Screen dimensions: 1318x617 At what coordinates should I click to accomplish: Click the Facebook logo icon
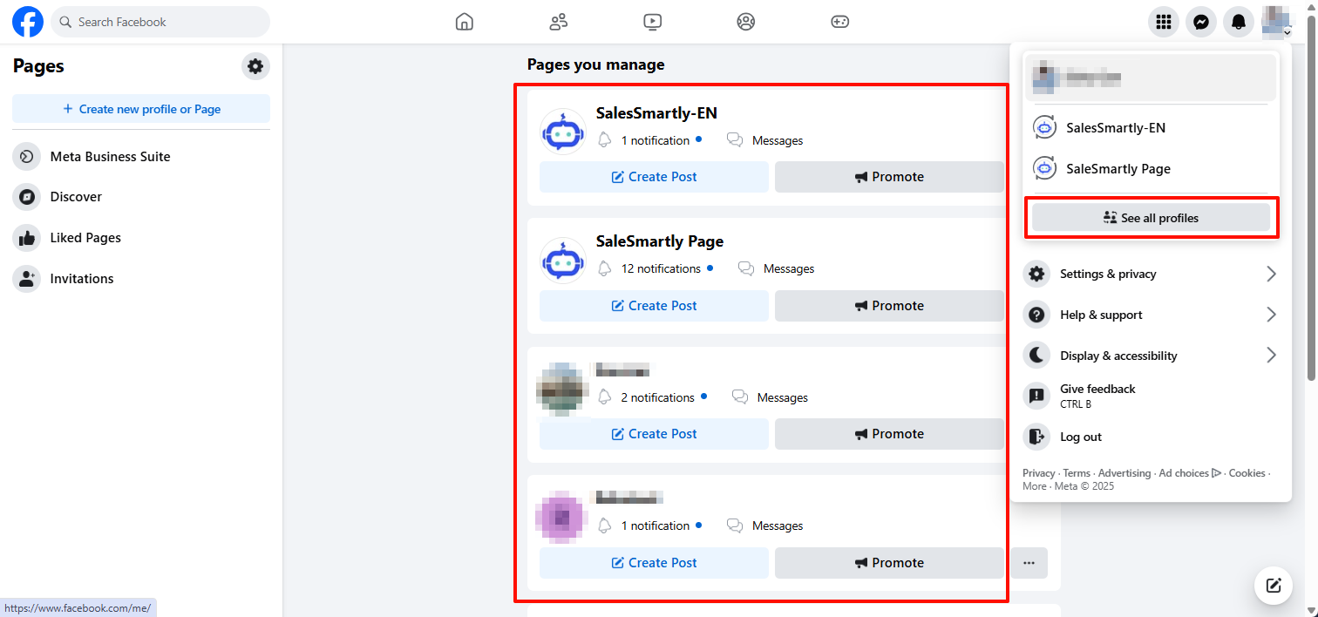[x=28, y=22]
